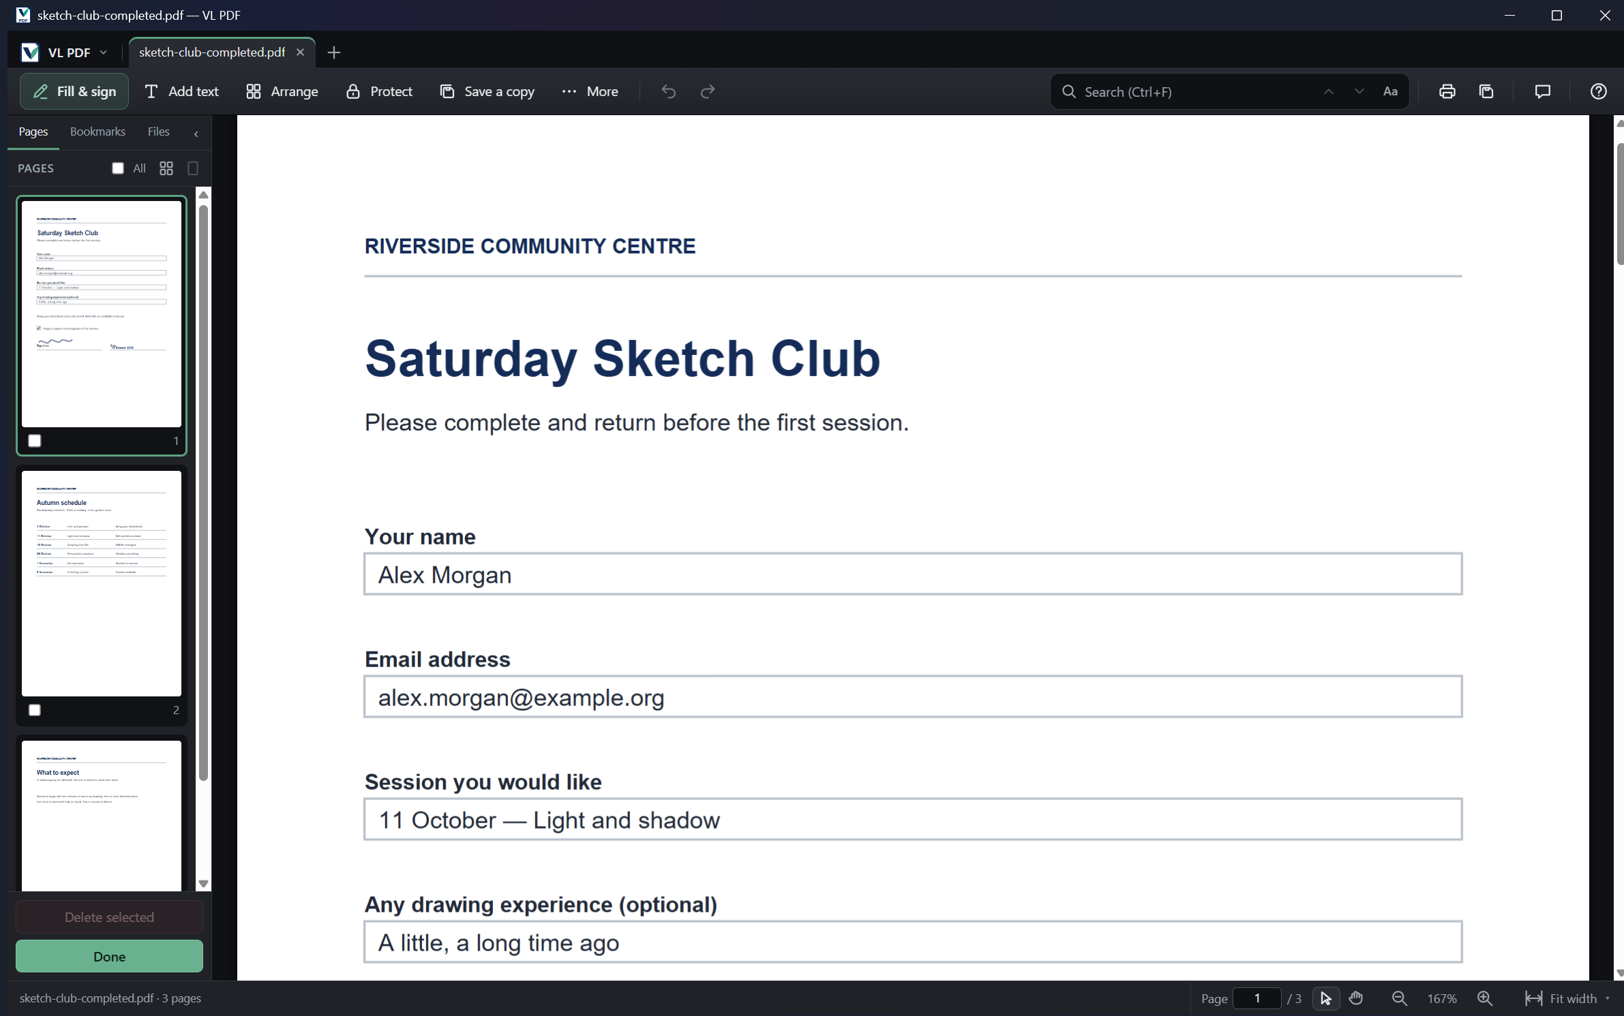
Task: Open the Arrange pages tool
Action: (x=282, y=91)
